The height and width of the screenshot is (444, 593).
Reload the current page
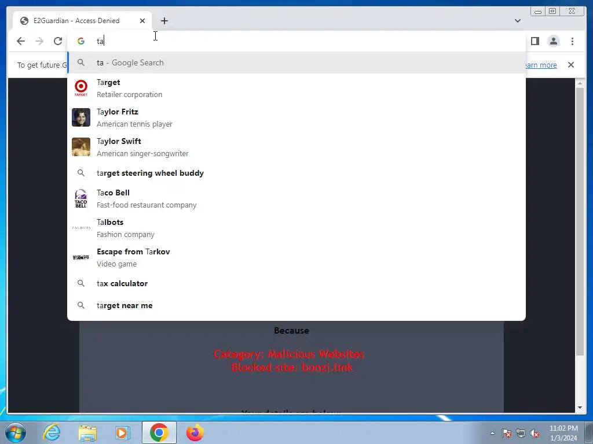[58, 41]
